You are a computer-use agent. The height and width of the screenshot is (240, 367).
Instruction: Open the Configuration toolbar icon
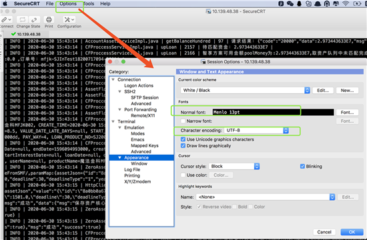[69, 19]
